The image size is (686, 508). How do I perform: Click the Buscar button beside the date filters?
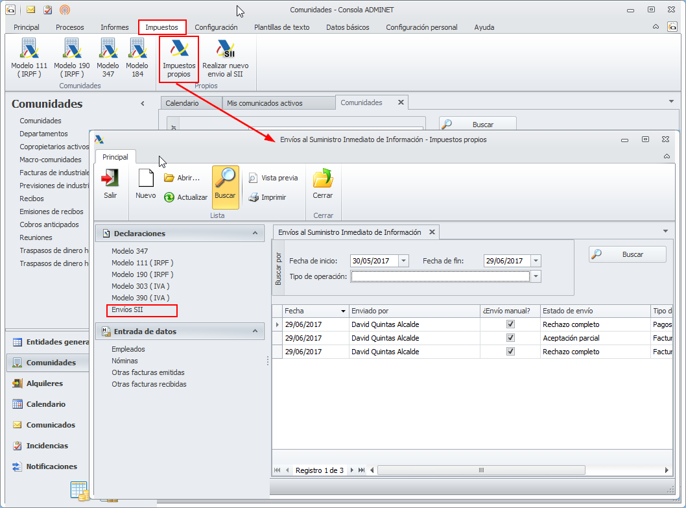point(628,254)
